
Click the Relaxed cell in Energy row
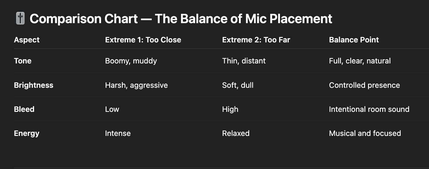pos(236,133)
